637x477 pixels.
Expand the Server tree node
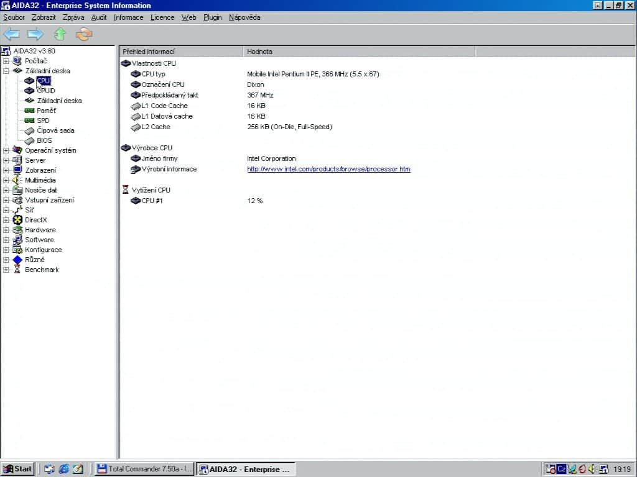[6, 160]
